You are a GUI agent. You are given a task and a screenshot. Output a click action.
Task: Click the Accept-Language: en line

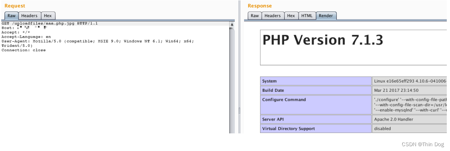(x=26, y=37)
